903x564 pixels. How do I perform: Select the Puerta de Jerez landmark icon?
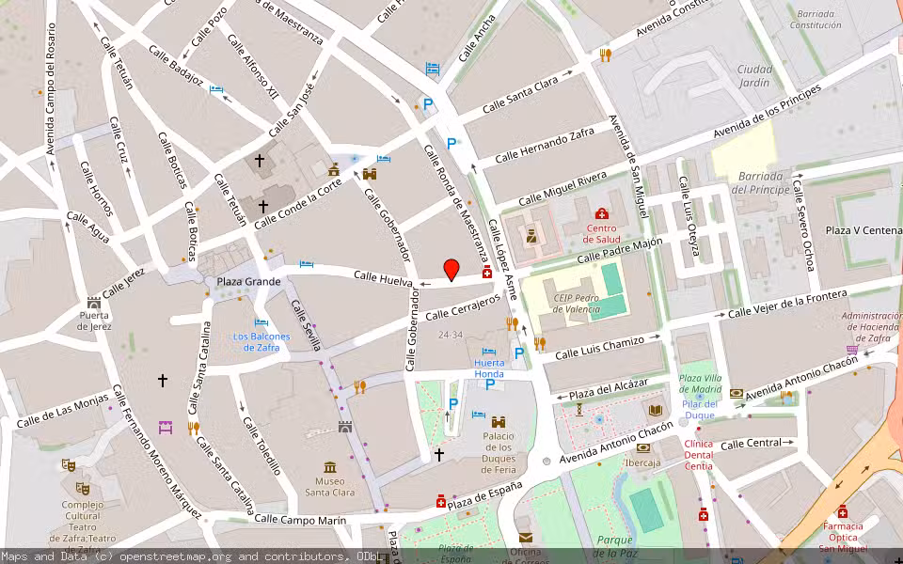pyautogui.click(x=93, y=304)
